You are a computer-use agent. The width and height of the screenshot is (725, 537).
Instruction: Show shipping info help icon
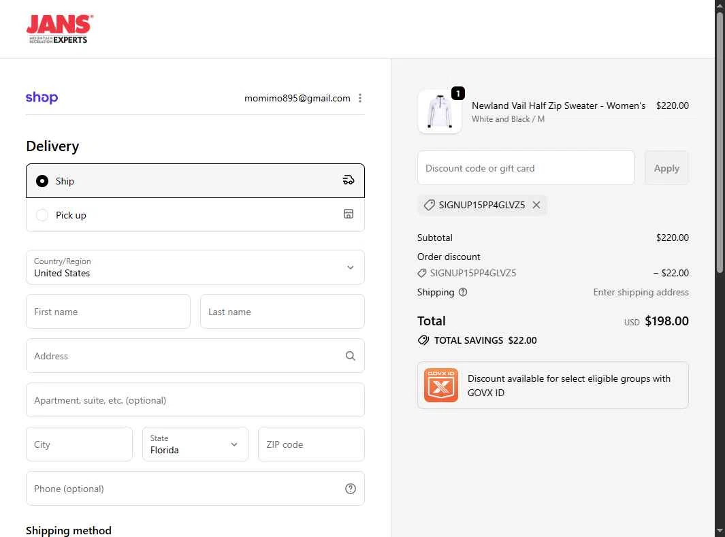tap(463, 292)
